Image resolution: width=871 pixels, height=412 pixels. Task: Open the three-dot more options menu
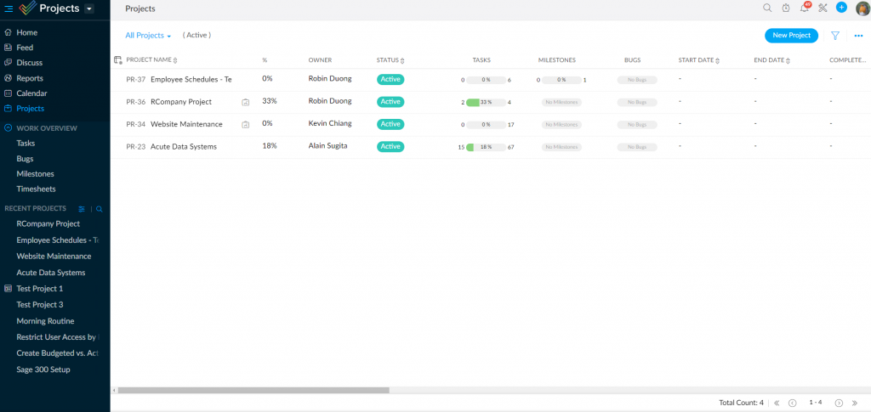coord(858,36)
